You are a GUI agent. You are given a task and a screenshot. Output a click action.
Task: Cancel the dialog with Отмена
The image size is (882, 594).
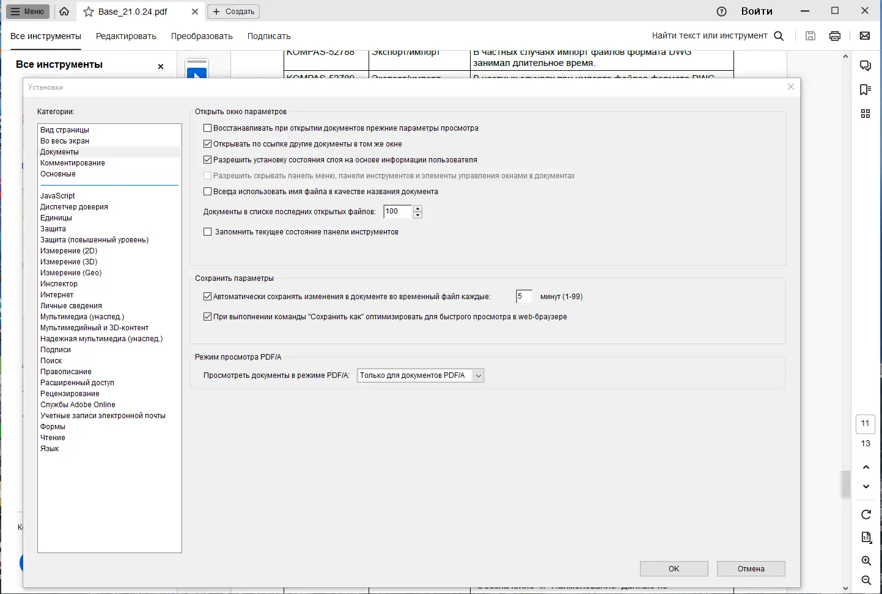[x=751, y=569]
